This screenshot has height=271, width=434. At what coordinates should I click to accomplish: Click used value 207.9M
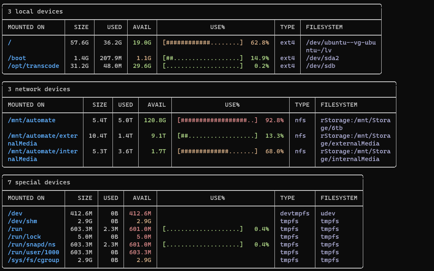click(111, 58)
